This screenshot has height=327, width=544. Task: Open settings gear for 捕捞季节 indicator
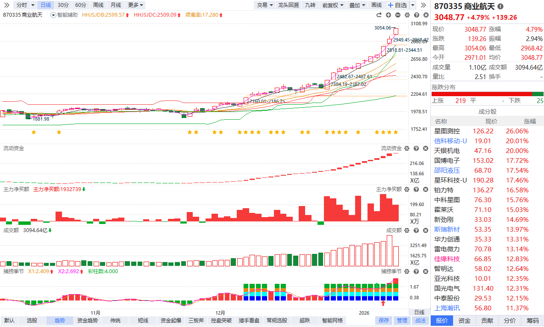coord(406,271)
